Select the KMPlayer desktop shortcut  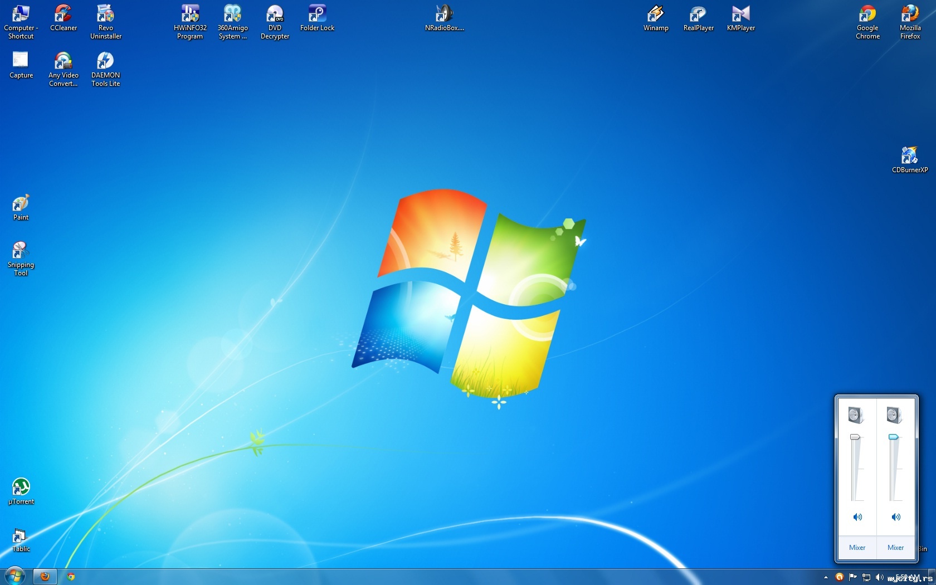pyautogui.click(x=740, y=14)
